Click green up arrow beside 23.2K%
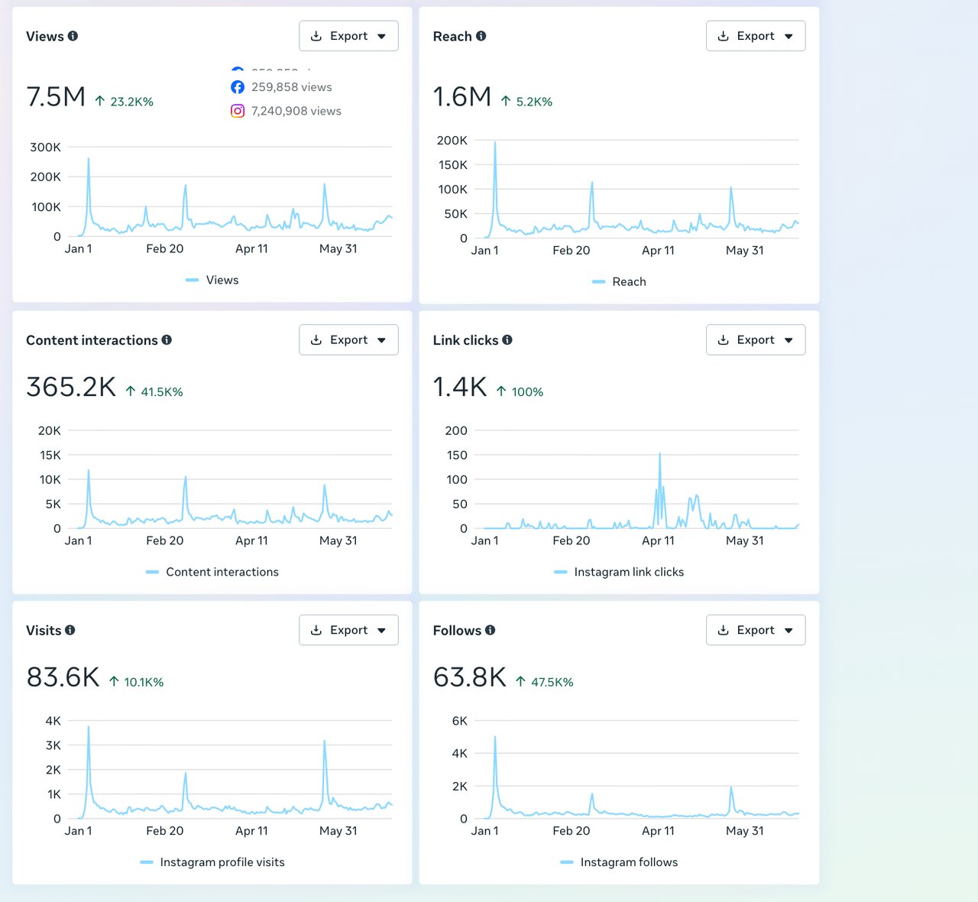The image size is (978, 902). (100, 101)
